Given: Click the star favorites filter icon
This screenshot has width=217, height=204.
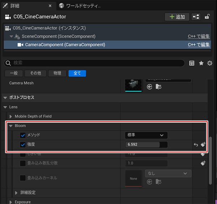Looking at the screenshot, I should tap(201, 63).
